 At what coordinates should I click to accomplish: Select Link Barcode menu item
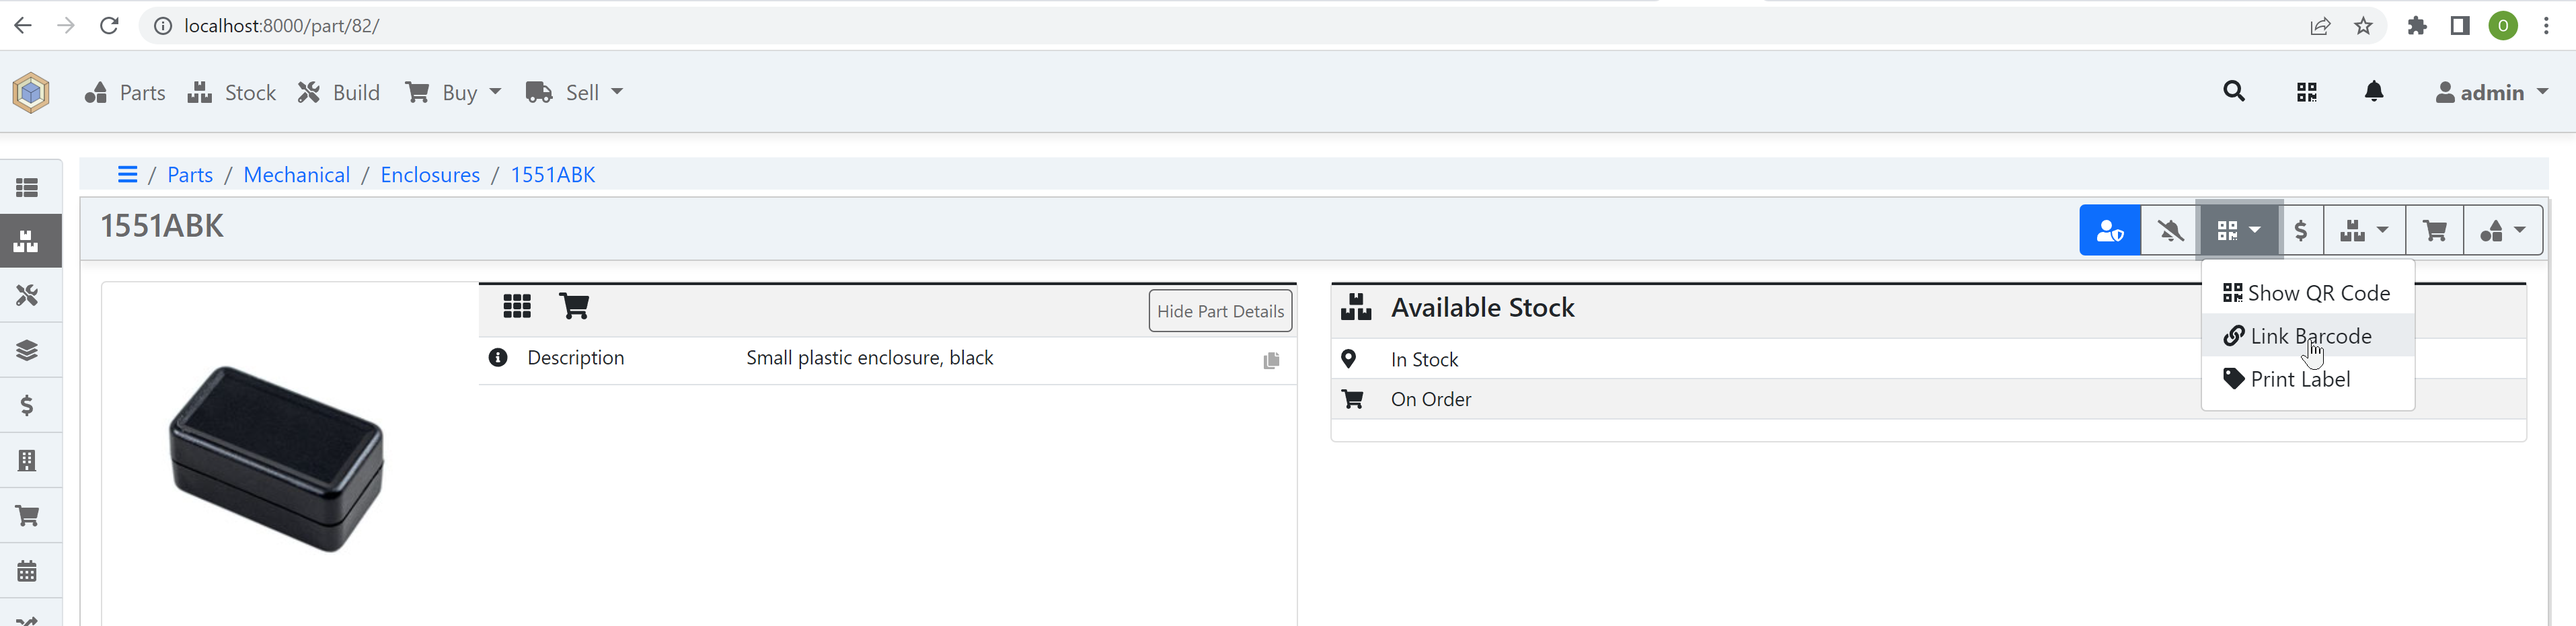tap(2308, 336)
